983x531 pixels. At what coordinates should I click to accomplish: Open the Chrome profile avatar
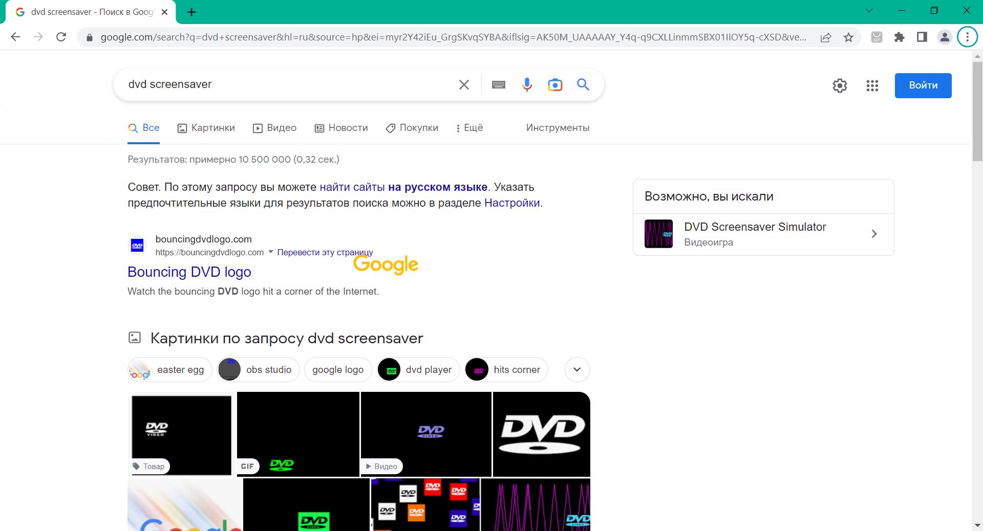tap(945, 37)
